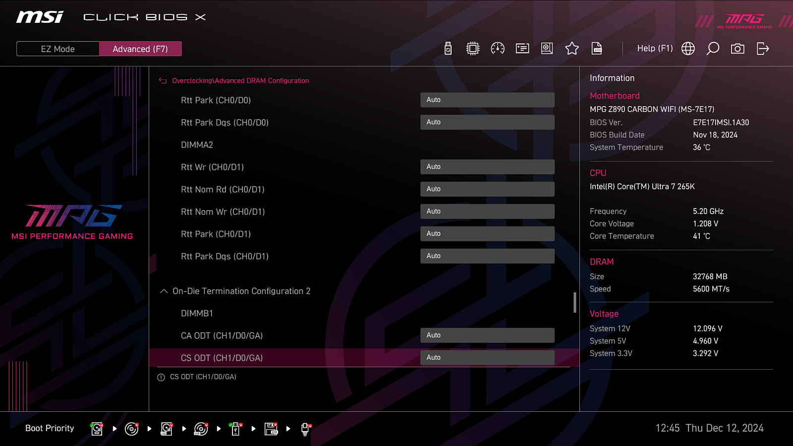Open the speedometer gauge icon
The width and height of the screenshot is (793, 446).
498,49
